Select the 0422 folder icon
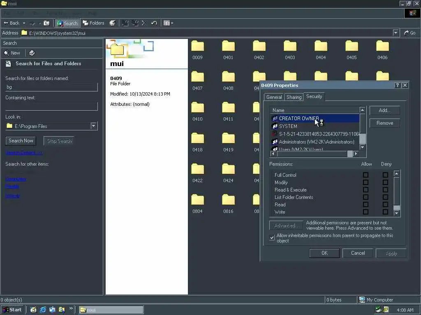The image size is (421, 315). pyautogui.click(x=198, y=169)
